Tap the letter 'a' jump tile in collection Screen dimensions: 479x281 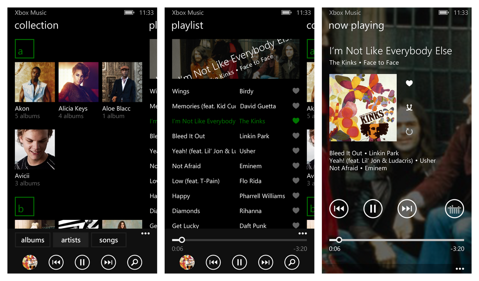point(25,49)
